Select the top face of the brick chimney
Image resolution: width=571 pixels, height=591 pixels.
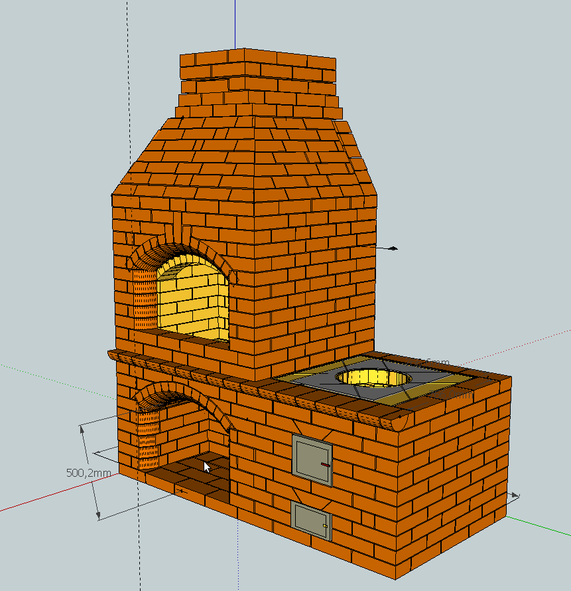tap(259, 56)
